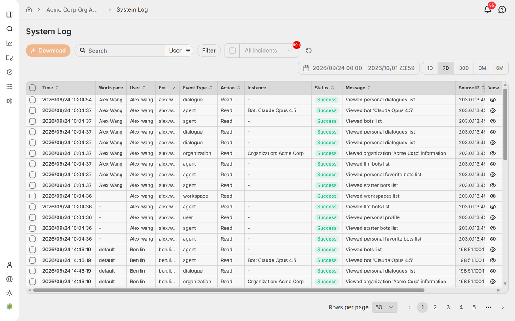Click the horizontal table scrollbar

229,290
